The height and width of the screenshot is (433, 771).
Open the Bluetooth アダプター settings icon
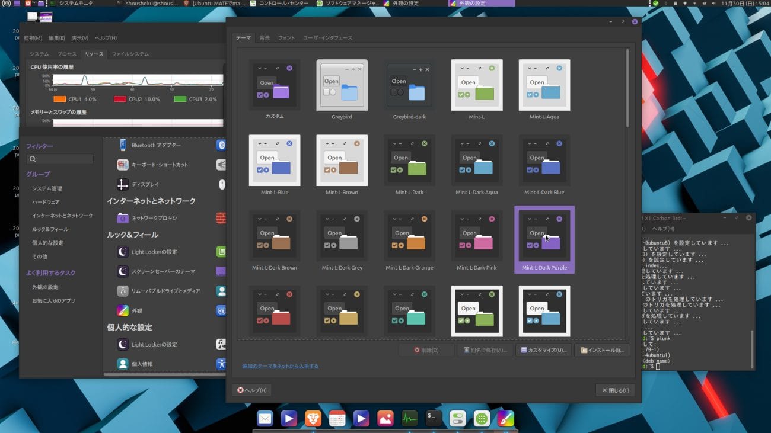click(123, 145)
